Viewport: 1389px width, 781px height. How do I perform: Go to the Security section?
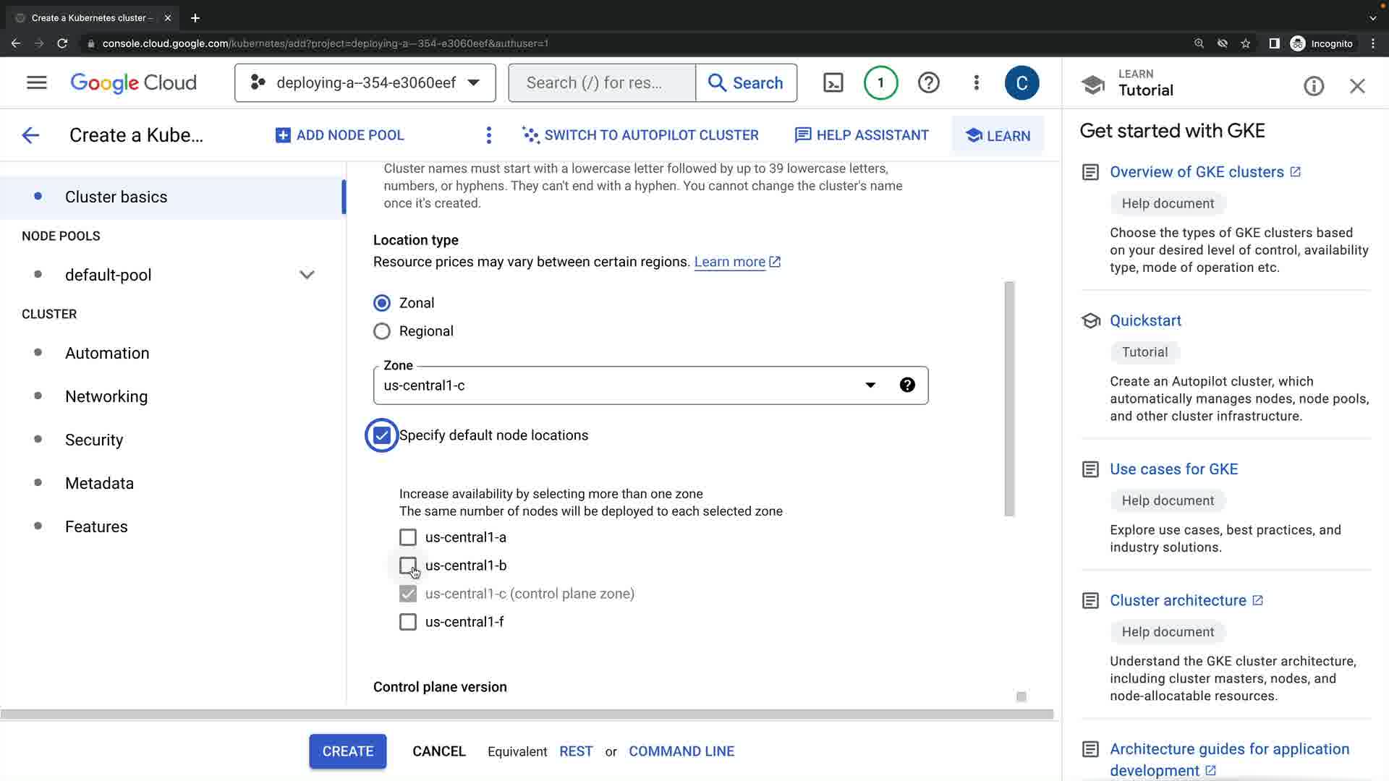(x=94, y=440)
